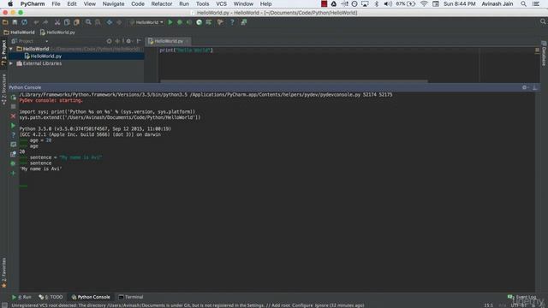
Task: Click the Hide Python Console panel icon
Action: point(534,87)
